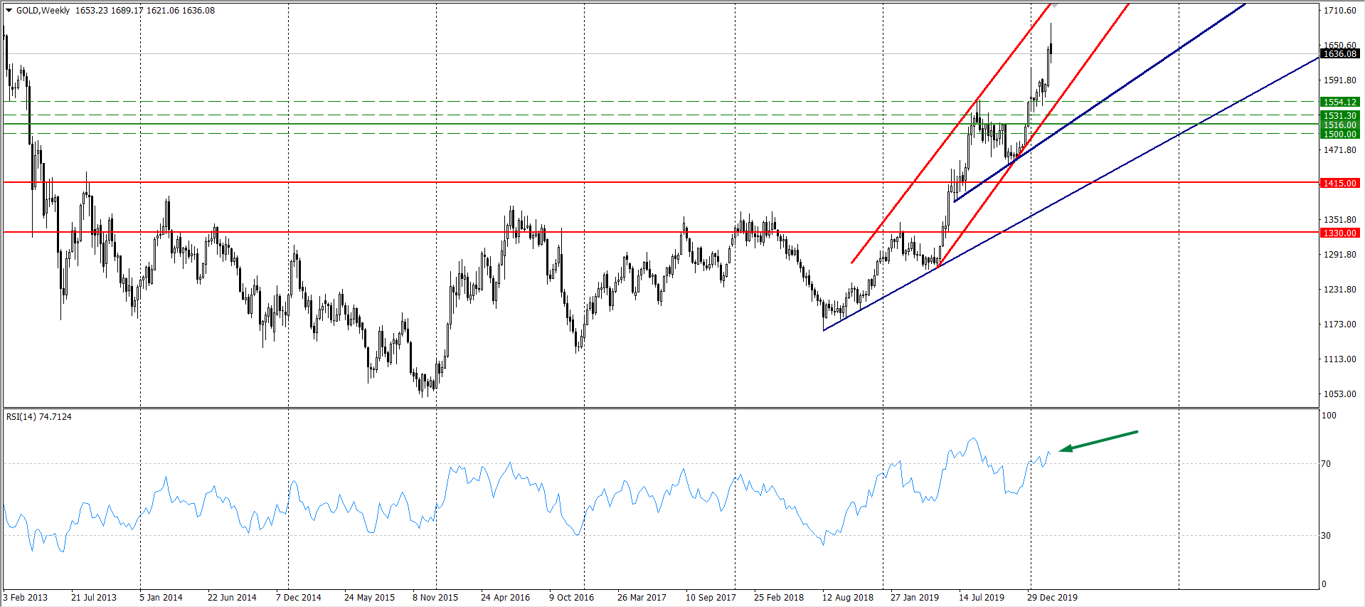Screen dimensions: 1365x607
Task: Click the green 1554.12 price label
Action: tap(1339, 102)
